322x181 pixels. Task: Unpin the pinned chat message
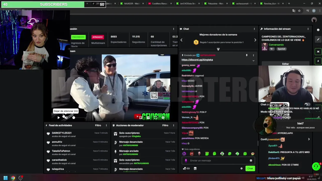pyautogui.click(x=247, y=55)
